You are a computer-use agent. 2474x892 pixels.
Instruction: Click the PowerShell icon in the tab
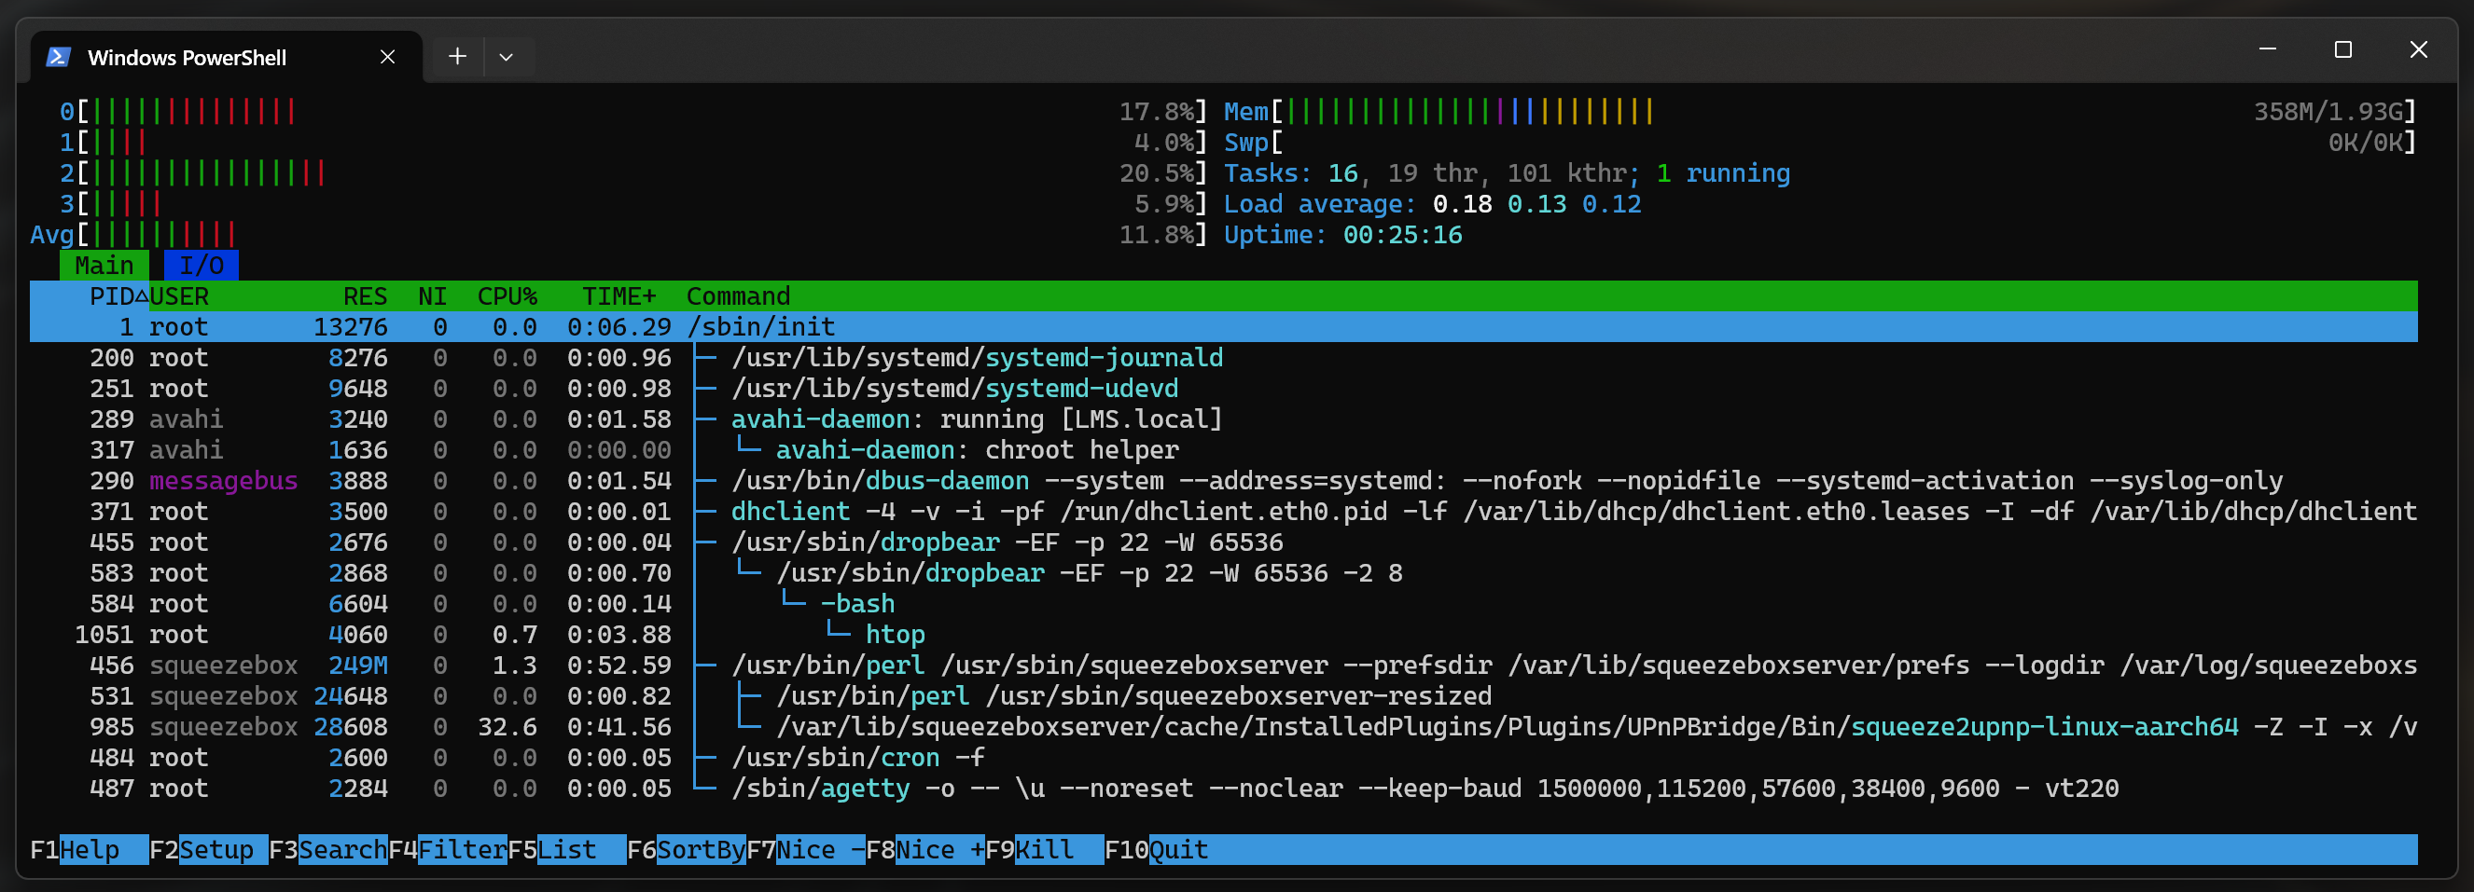tap(59, 58)
